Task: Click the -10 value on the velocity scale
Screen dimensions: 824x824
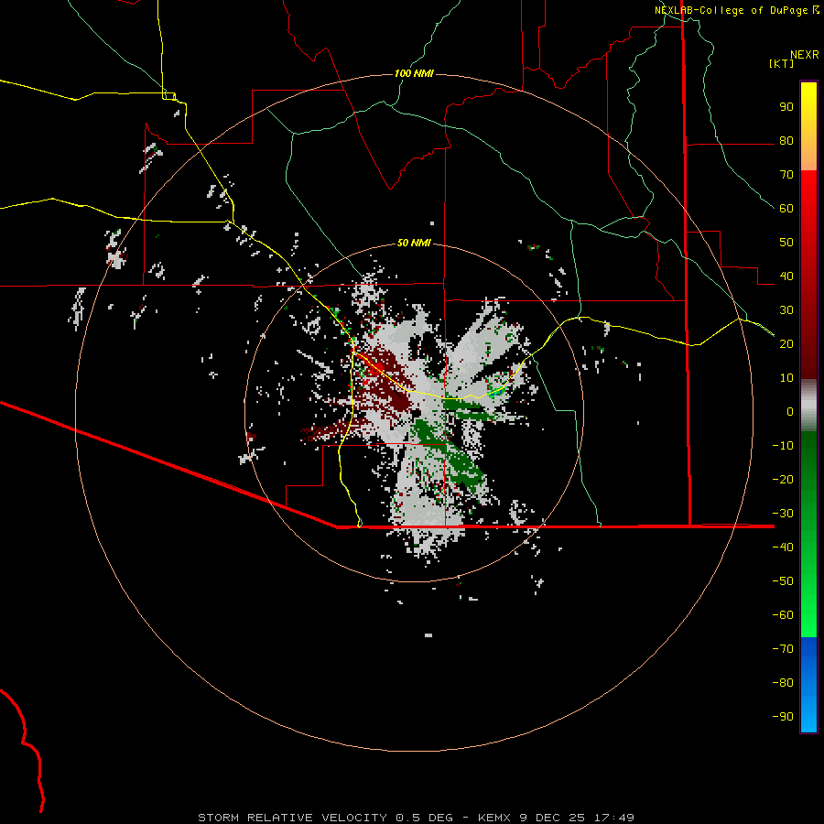Action: point(783,446)
